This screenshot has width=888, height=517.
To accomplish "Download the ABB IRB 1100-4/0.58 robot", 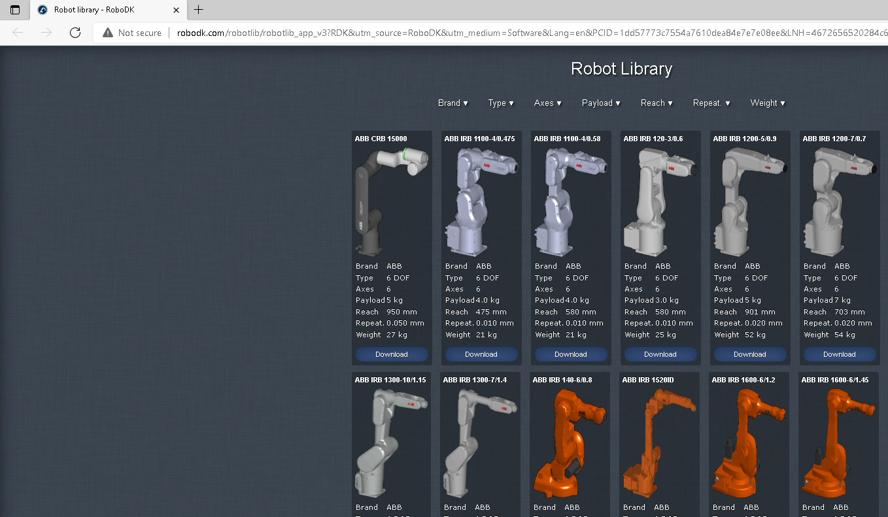I will coord(571,354).
